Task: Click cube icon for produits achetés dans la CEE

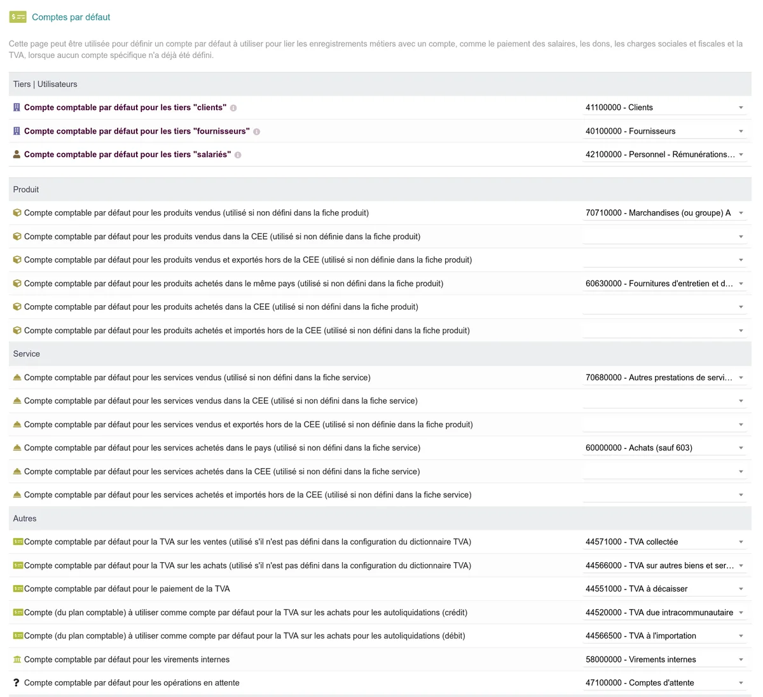Action: click(x=17, y=307)
